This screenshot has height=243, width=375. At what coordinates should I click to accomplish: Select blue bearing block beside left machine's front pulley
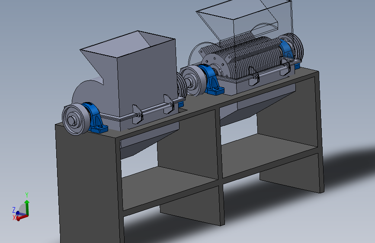(x=96, y=118)
